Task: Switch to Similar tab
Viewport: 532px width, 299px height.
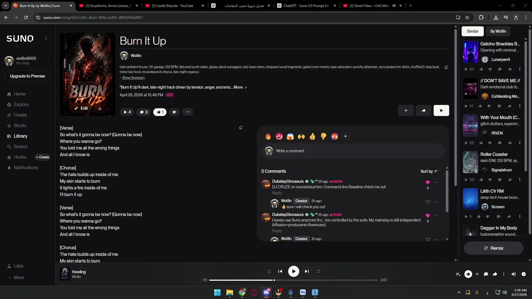Action: (x=473, y=31)
